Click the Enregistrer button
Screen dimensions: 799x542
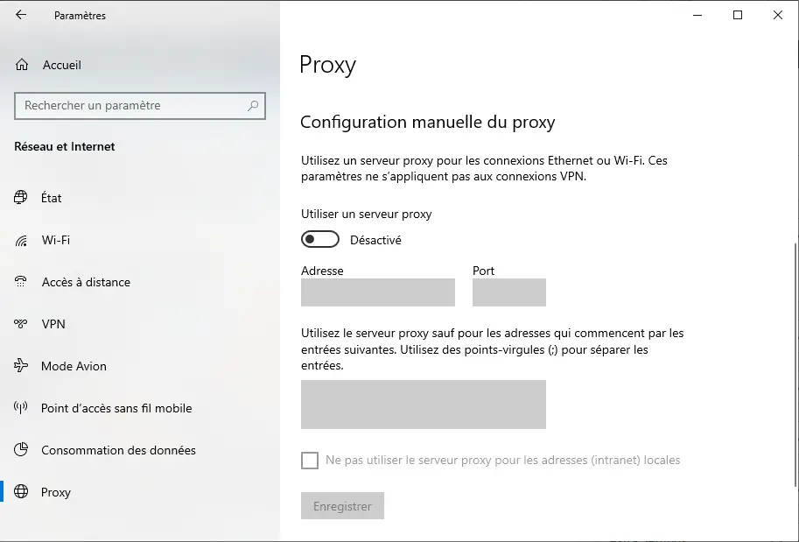(342, 506)
